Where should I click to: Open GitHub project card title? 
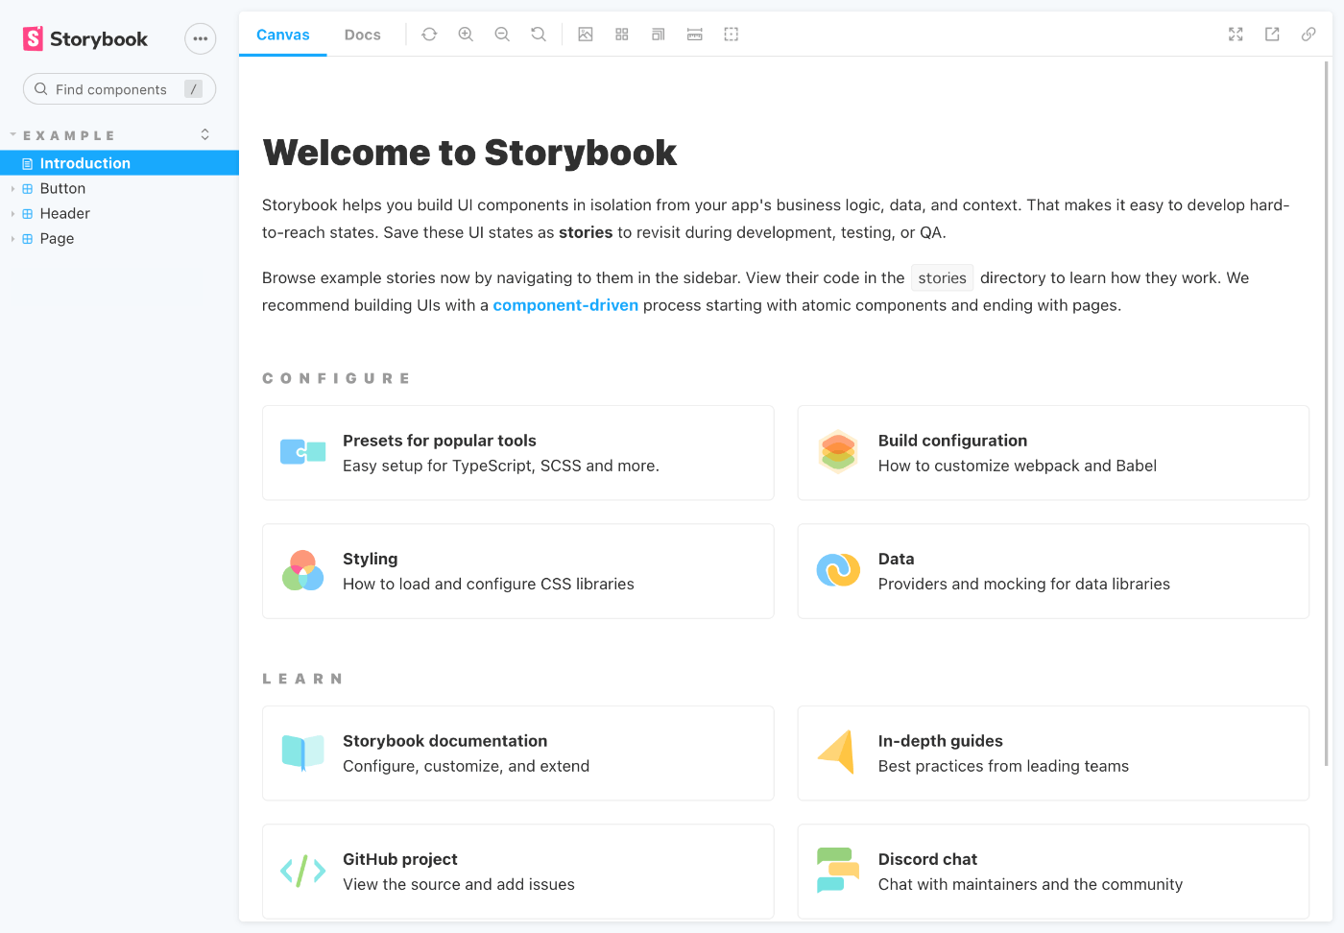click(x=400, y=859)
